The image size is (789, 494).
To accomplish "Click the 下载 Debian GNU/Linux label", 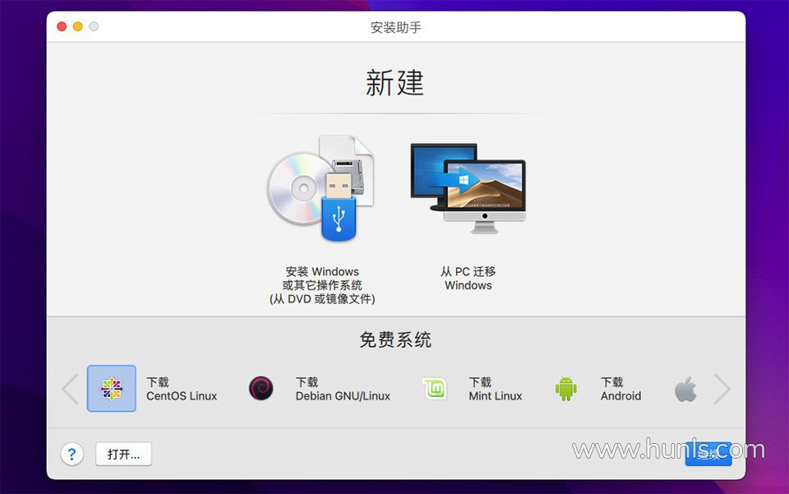I will [343, 389].
